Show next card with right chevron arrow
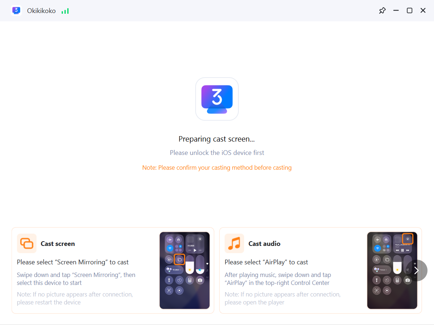The width and height of the screenshot is (434, 325). point(417,270)
